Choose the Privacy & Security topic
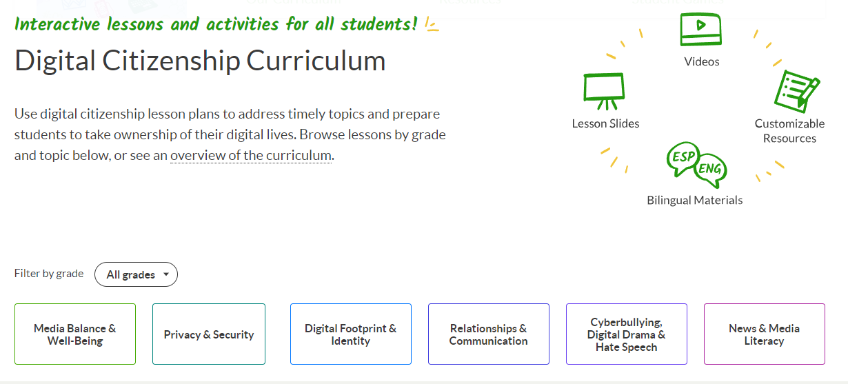 click(209, 334)
